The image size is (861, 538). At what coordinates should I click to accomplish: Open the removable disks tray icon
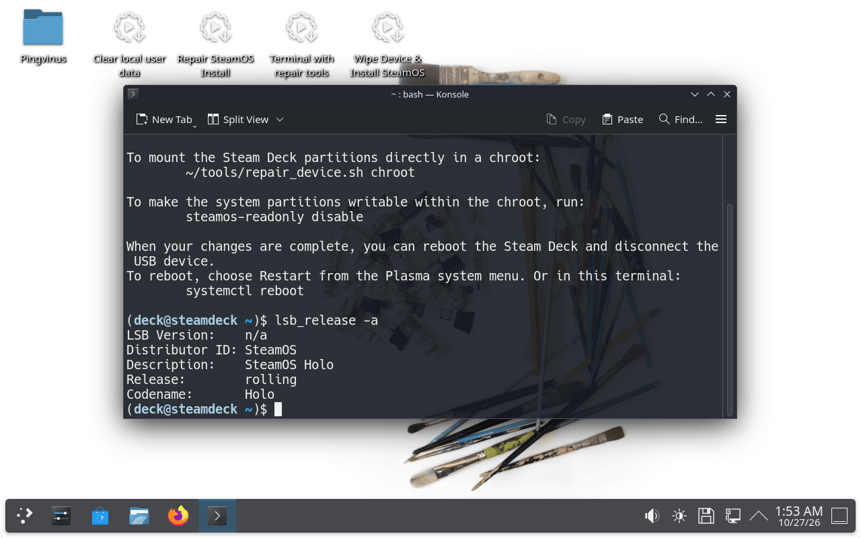(x=706, y=516)
